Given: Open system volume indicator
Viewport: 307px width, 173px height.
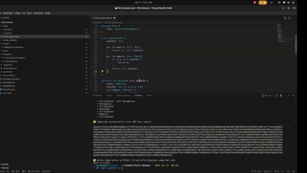Looking at the screenshot, I should click(288, 2).
